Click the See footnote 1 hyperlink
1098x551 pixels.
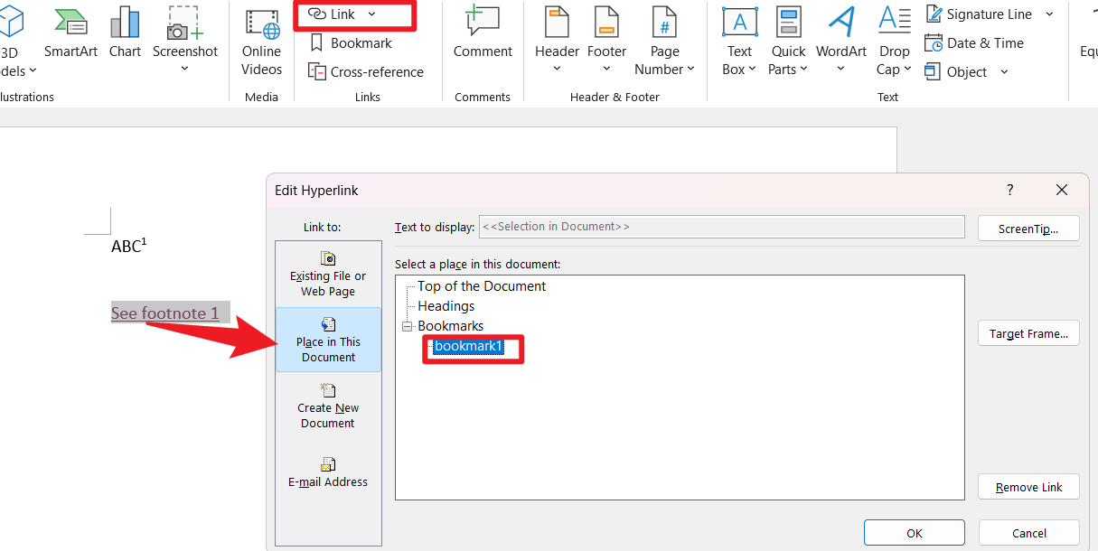164,313
